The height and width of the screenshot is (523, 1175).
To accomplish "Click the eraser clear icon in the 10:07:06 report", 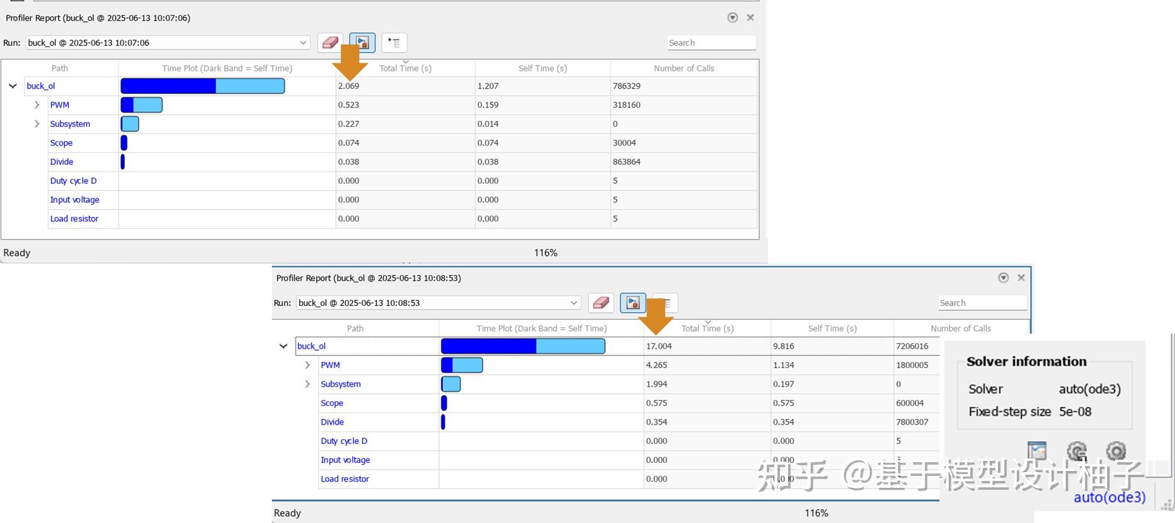I will coord(330,43).
